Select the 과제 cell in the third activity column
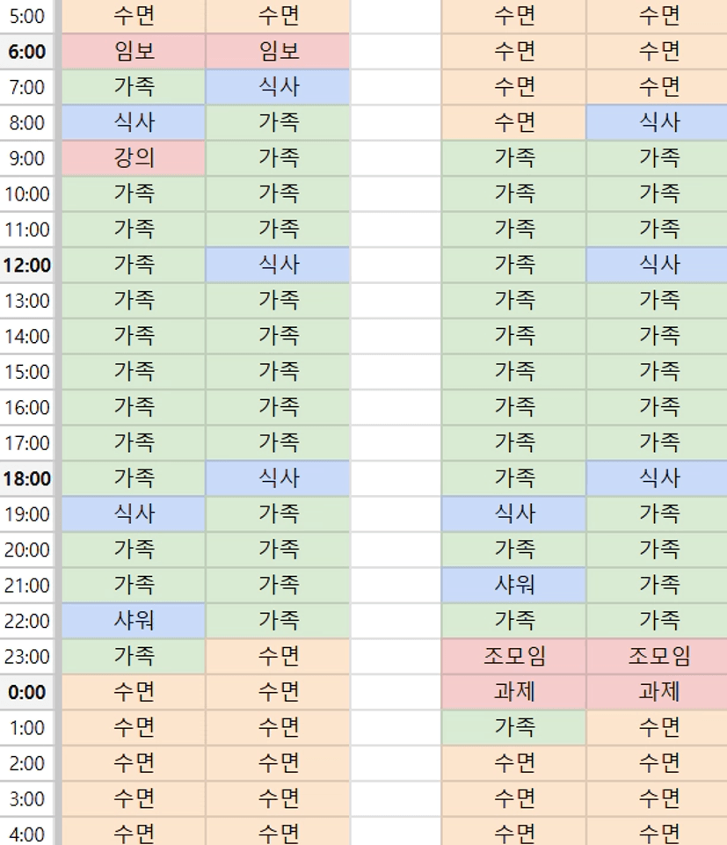 point(513,692)
